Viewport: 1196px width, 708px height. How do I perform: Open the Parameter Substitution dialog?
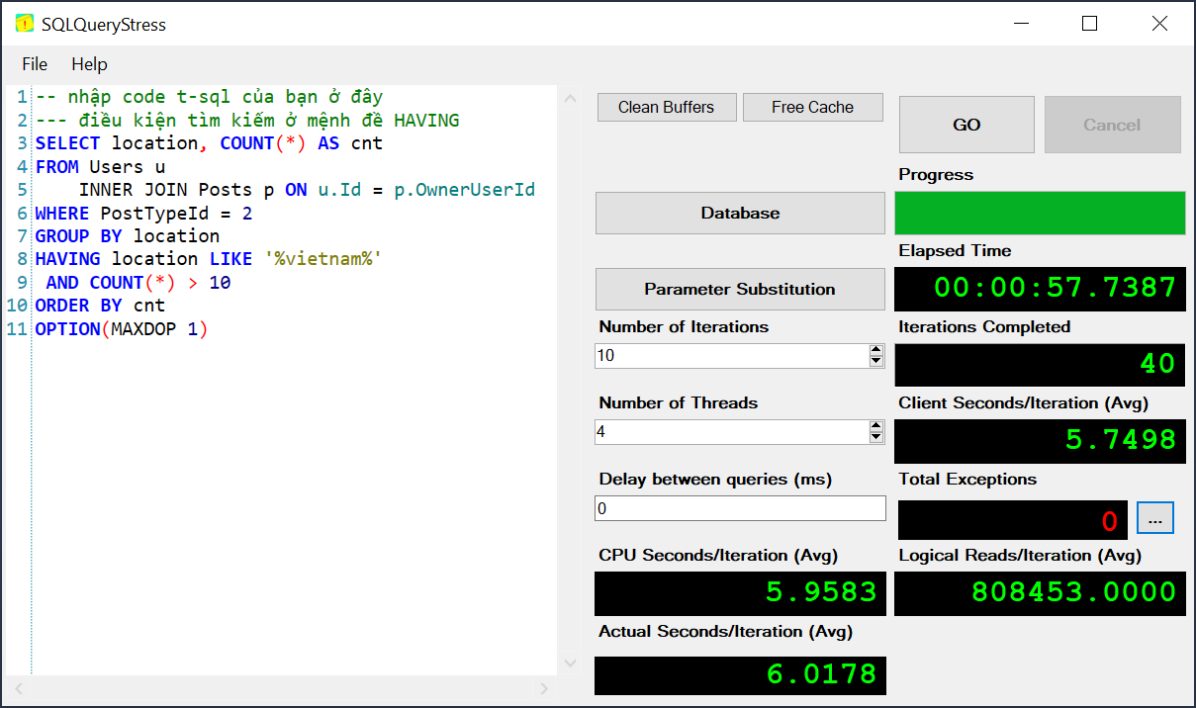[x=739, y=289]
